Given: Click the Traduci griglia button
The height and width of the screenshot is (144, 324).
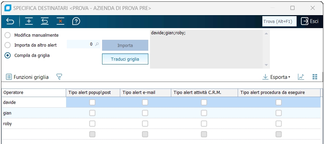Looking at the screenshot, I should (x=125, y=59).
